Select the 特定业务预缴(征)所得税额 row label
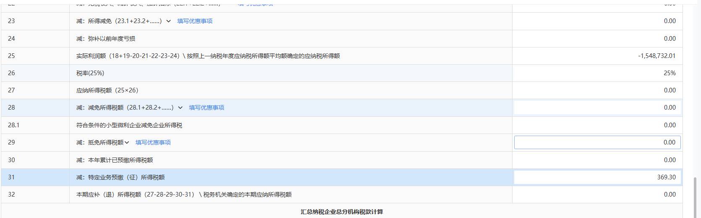The height and width of the screenshot is (218, 701). coord(120,177)
